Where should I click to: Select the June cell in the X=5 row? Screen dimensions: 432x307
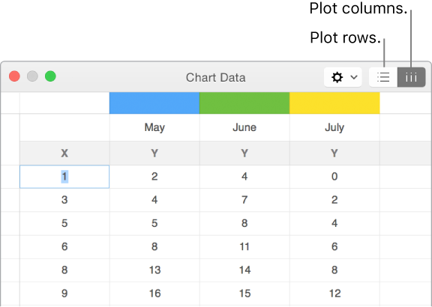click(244, 223)
